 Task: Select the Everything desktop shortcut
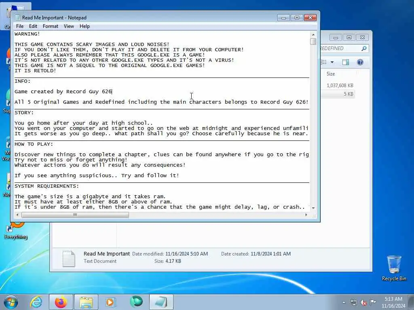click(x=16, y=231)
